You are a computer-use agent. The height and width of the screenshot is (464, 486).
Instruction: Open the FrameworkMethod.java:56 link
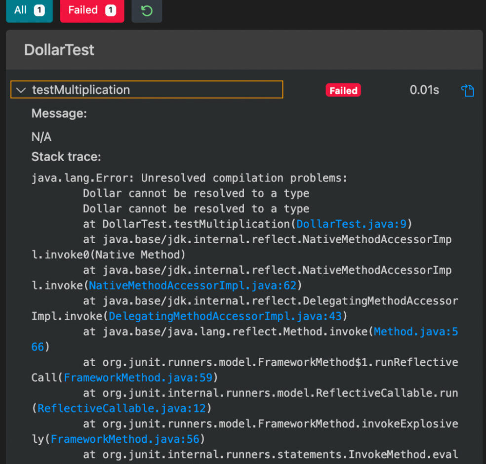(125, 439)
